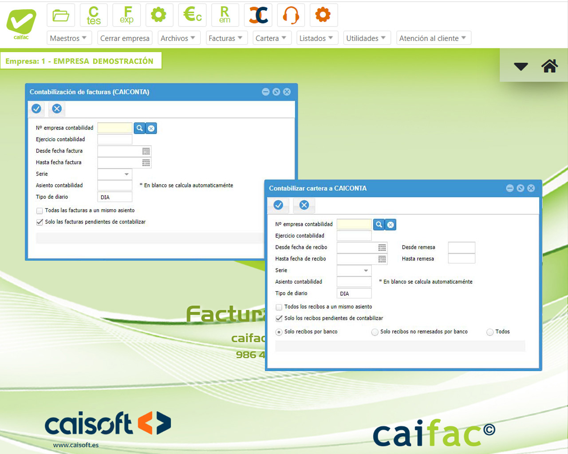
Task: Click the Fexp invoice toolbar icon
Action: (x=126, y=16)
